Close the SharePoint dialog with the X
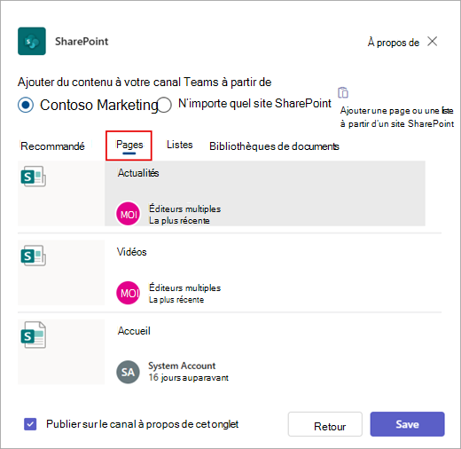This screenshot has width=461, height=449. click(432, 42)
